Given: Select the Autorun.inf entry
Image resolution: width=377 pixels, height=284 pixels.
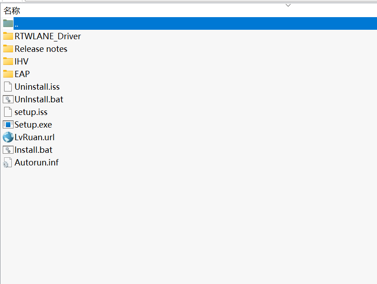Looking at the screenshot, I should 36,162.
